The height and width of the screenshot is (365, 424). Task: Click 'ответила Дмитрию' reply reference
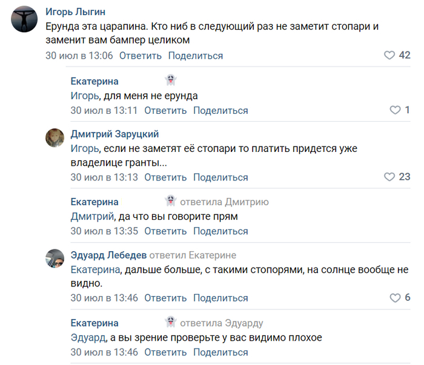tap(224, 202)
